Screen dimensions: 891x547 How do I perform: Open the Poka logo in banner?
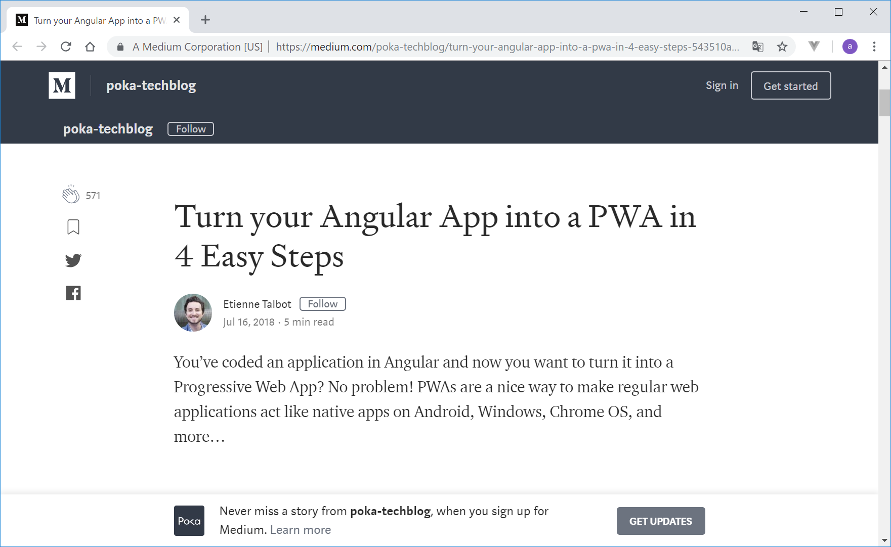(189, 521)
